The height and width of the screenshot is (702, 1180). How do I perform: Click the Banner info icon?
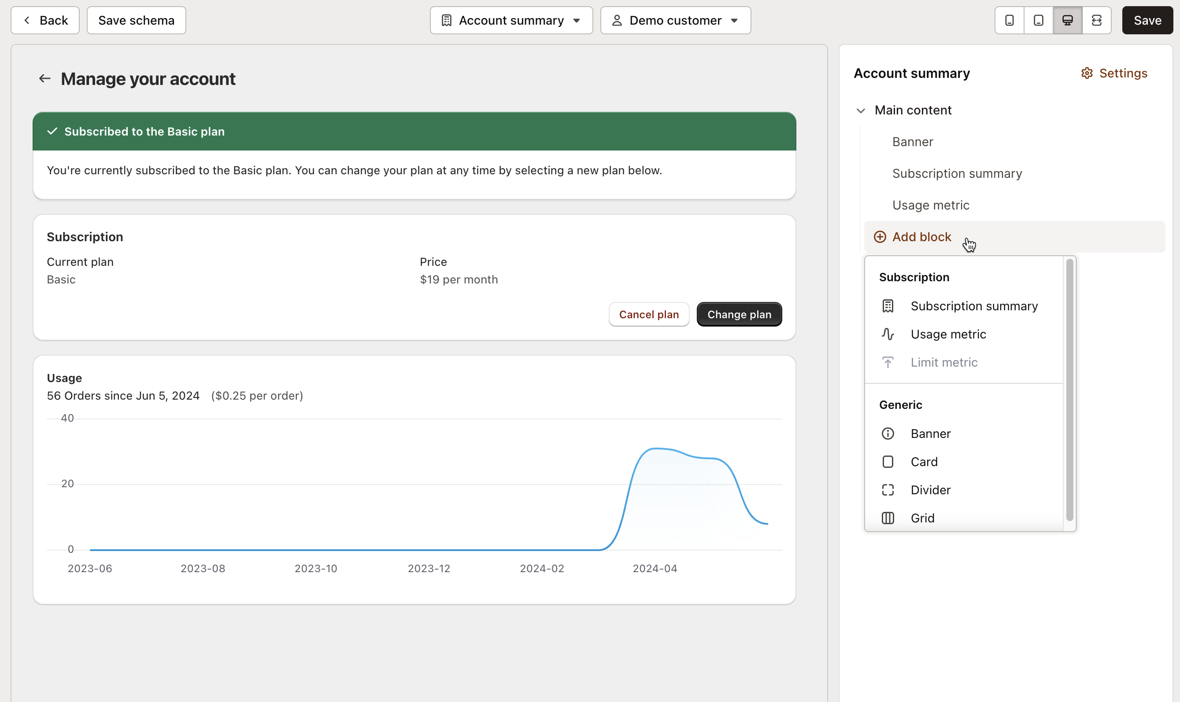888,434
